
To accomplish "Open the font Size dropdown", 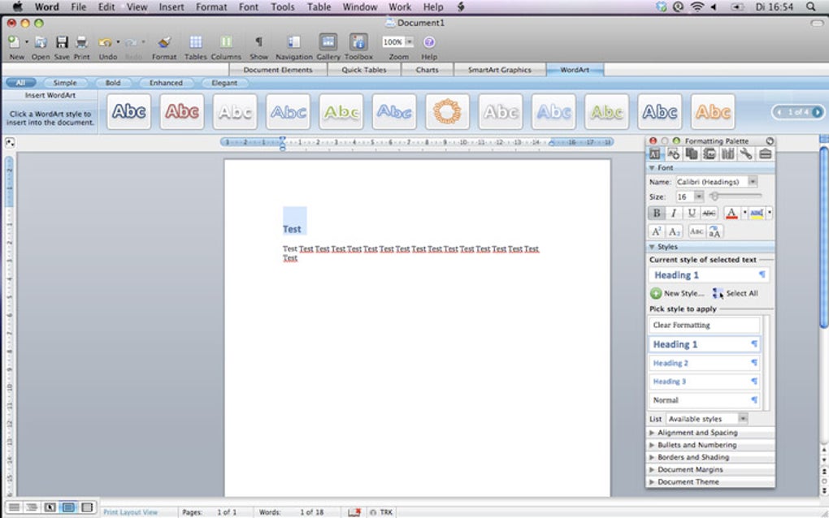I will tap(699, 196).
